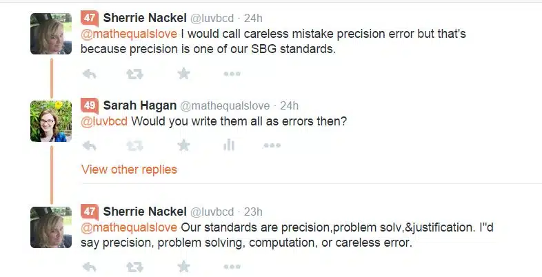This screenshot has height=277, width=542.
Task: Click the 49 badge beside Sarah Hagan
Action: coord(90,105)
